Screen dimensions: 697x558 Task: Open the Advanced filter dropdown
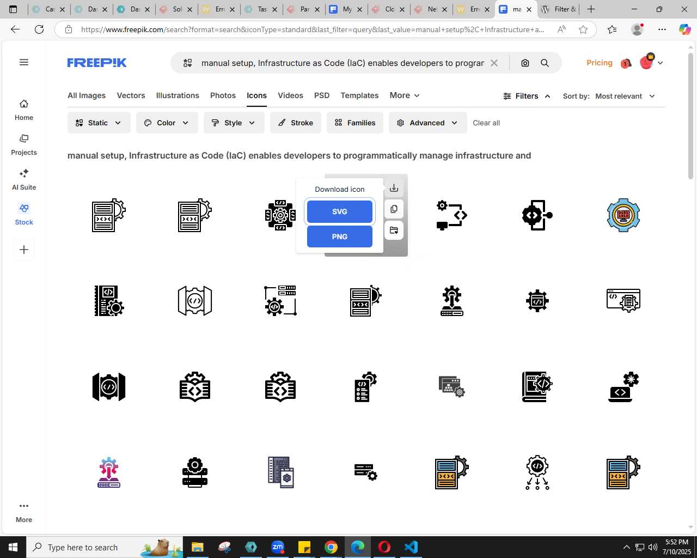427,123
